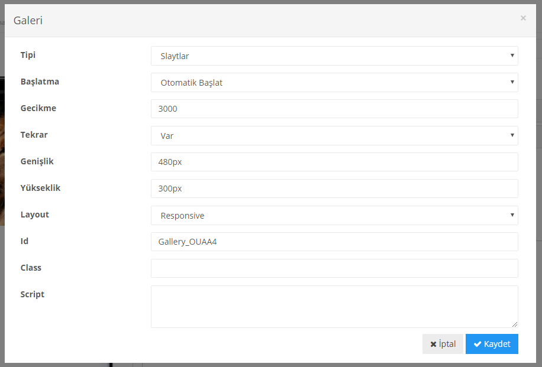Click the dropdown arrow on Başlatma select
The image size is (542, 367).
(512, 82)
